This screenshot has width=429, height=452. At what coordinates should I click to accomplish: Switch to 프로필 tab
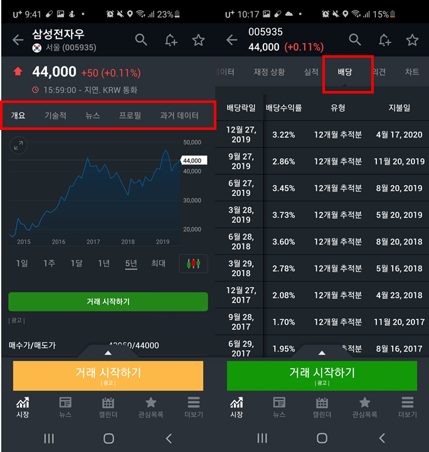[x=130, y=116]
